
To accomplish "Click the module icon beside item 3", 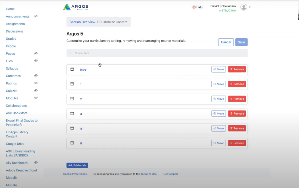I will pos(72,114).
